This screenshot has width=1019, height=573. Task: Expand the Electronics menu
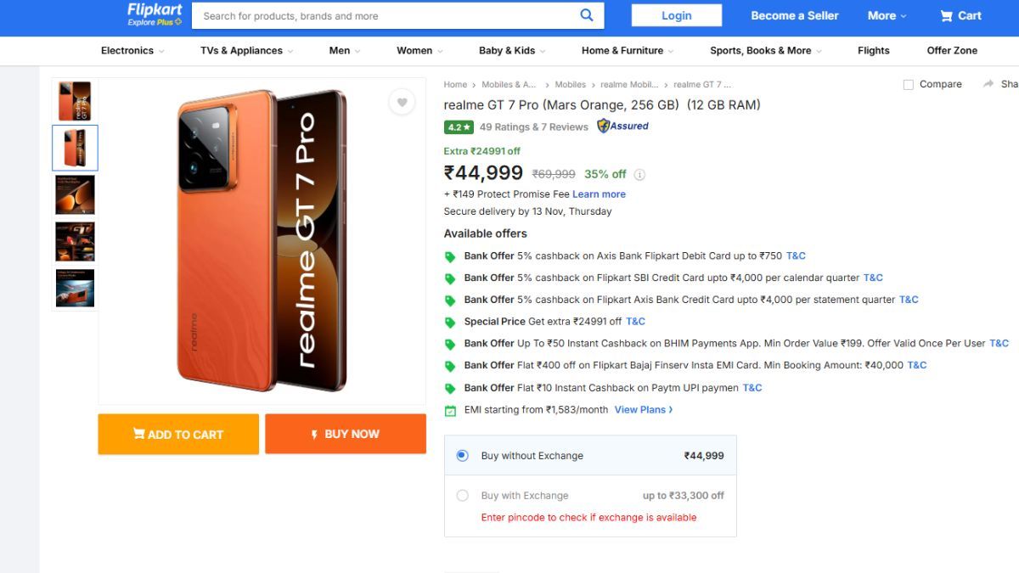click(132, 50)
